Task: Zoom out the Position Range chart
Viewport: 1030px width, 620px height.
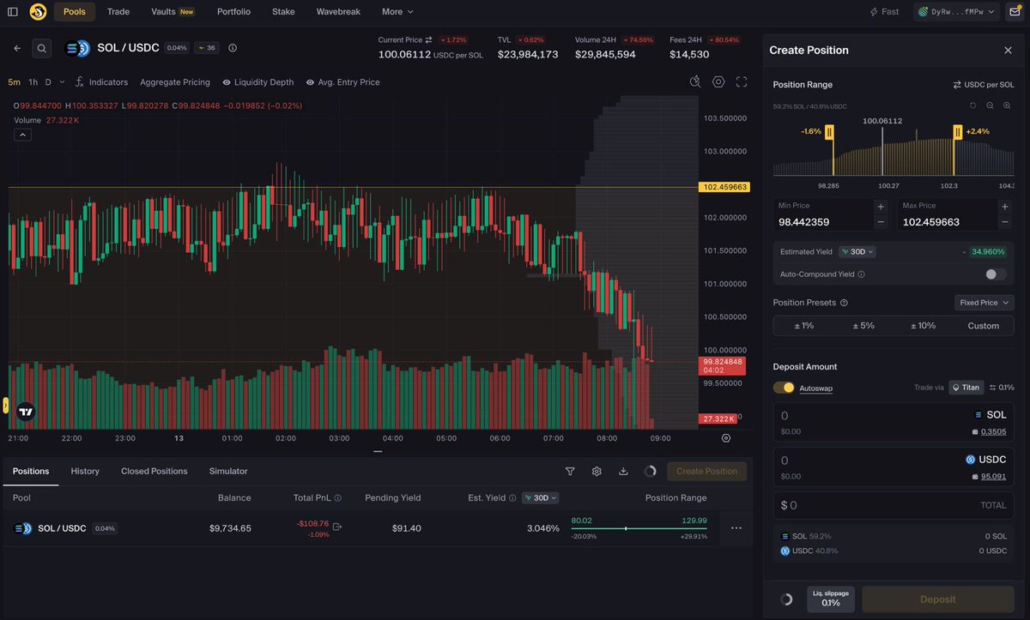Action: point(990,105)
